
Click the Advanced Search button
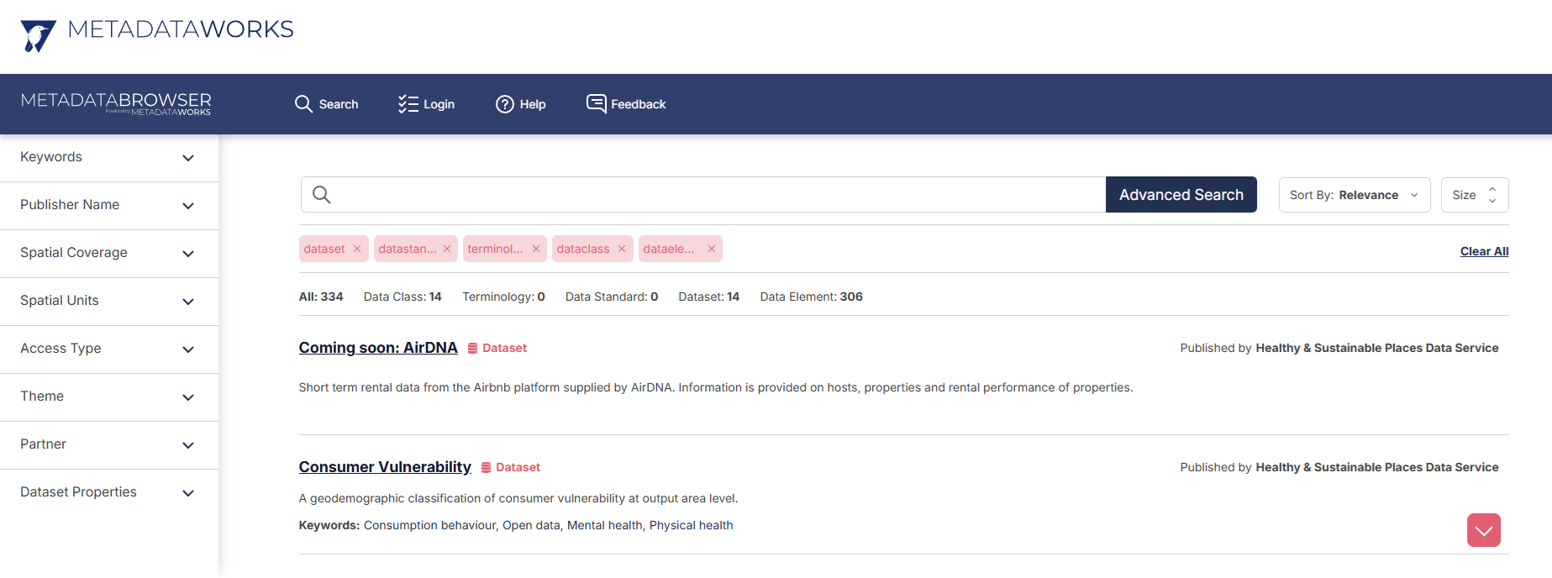(x=1181, y=195)
